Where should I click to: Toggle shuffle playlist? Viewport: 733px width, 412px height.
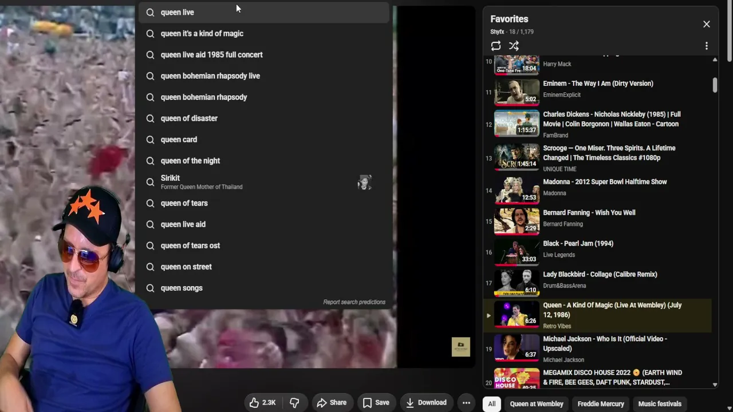(514, 46)
